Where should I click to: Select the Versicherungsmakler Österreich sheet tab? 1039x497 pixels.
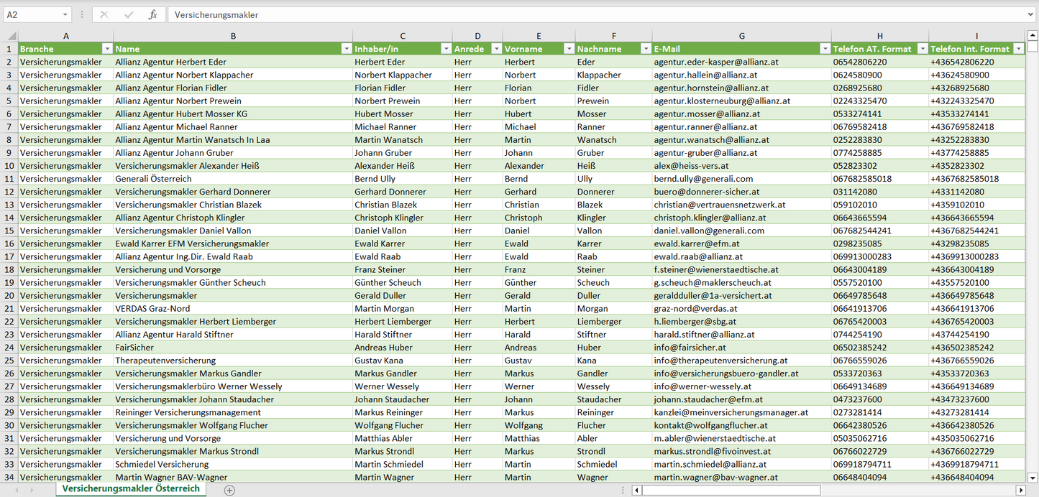(x=131, y=488)
